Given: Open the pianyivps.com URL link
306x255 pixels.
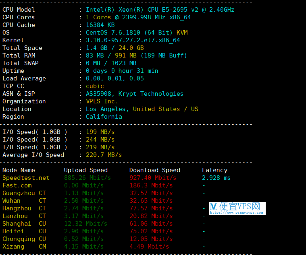Looking at the screenshot, I should tap(237, 212).
